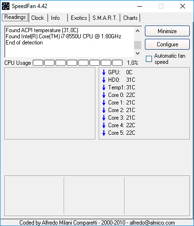Click the log scrollbar thumb

(x=137, y=45)
